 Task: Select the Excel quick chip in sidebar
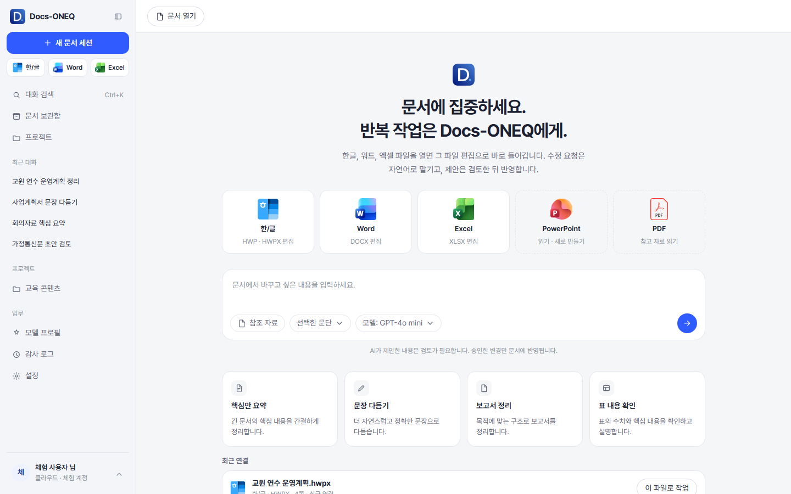point(110,68)
